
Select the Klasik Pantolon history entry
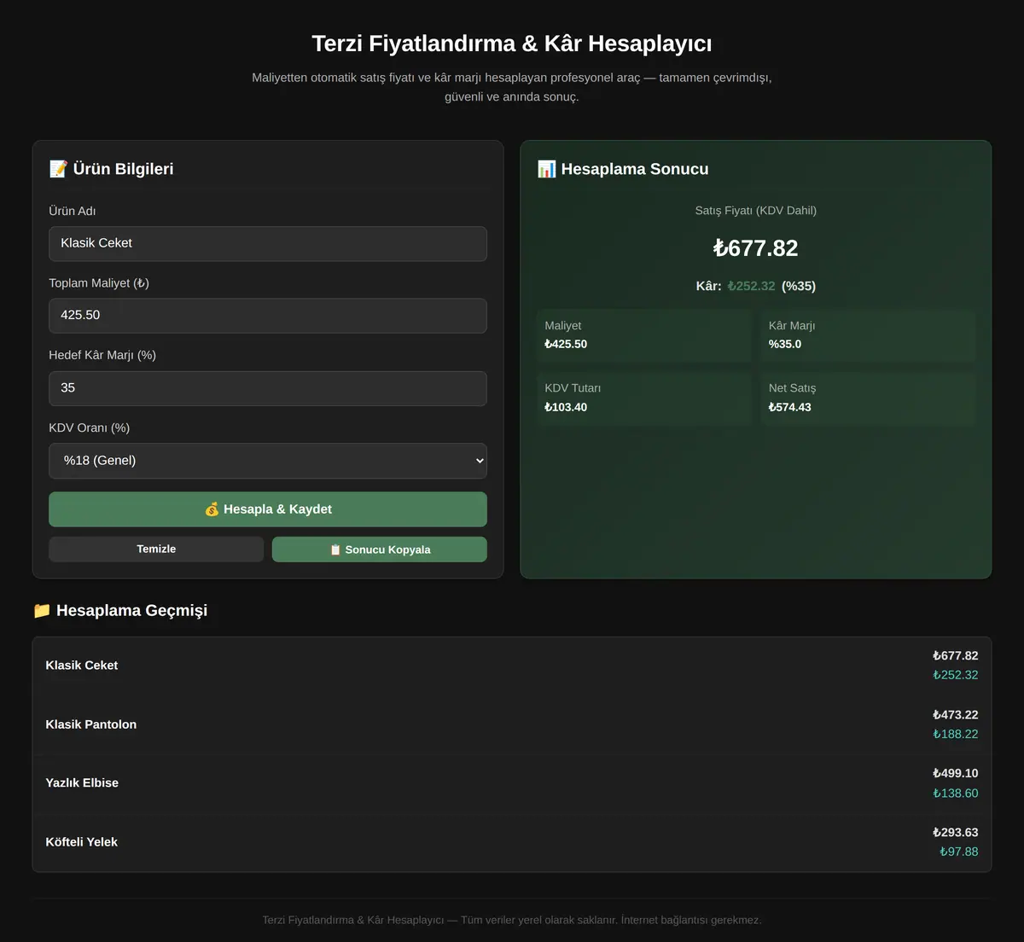click(512, 724)
